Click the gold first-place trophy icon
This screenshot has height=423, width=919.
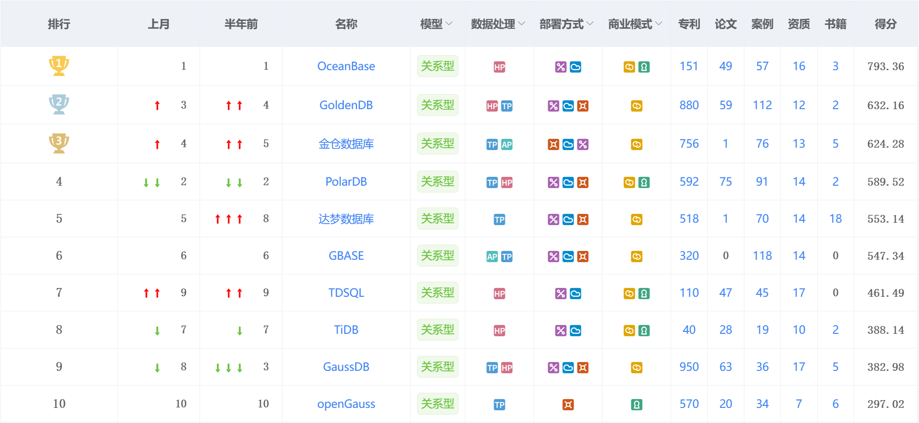pos(59,66)
